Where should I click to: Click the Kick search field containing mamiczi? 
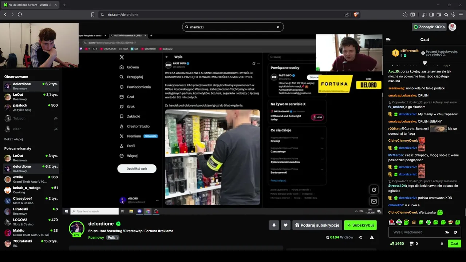[x=233, y=27]
